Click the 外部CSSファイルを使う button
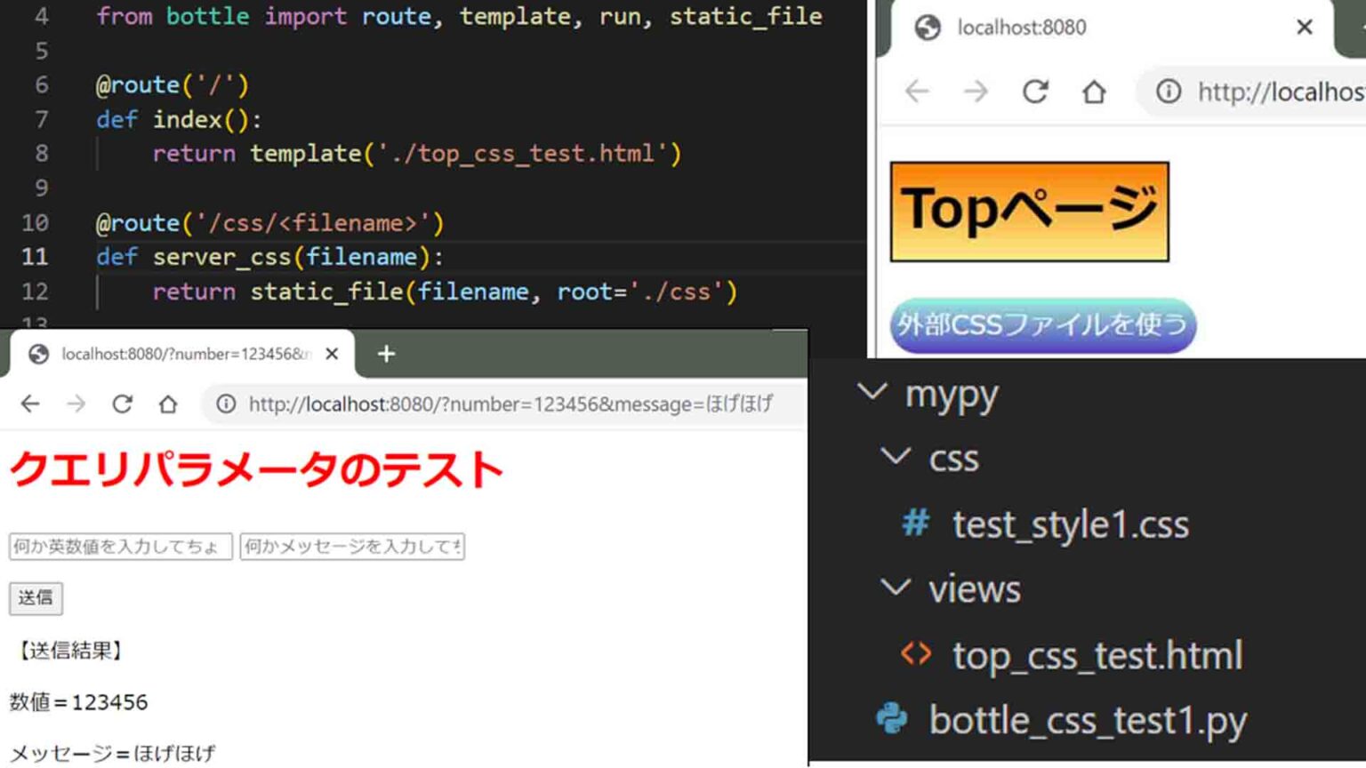This screenshot has width=1366, height=768. coord(1042,325)
